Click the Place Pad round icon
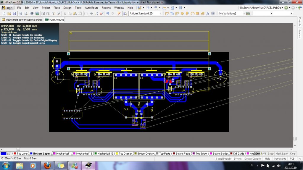 point(182,14)
